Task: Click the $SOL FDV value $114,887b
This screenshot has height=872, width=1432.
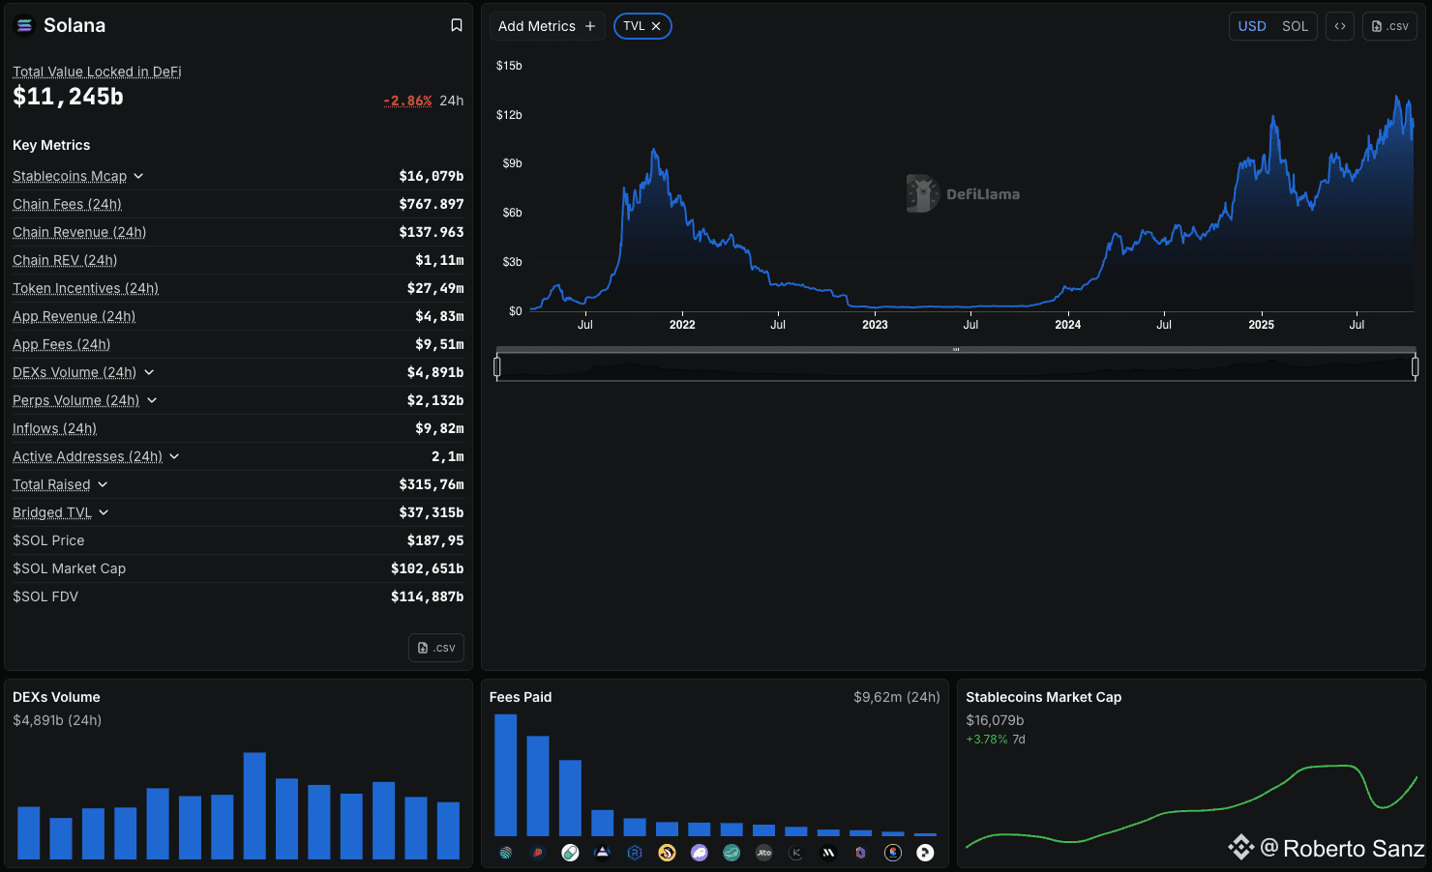Action: 428,596
